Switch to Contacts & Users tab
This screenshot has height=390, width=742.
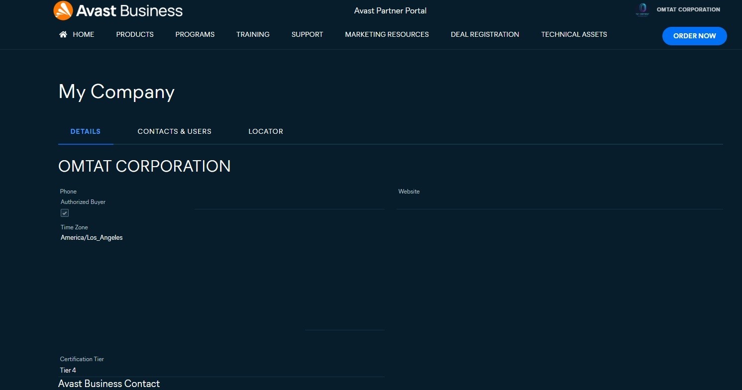point(175,131)
